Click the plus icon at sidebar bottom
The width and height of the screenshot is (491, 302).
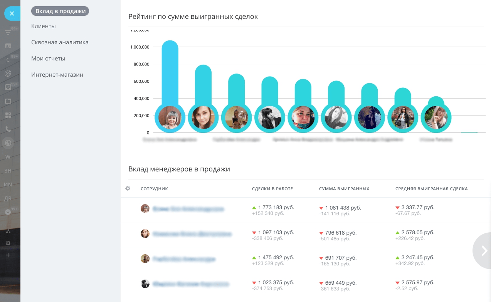click(8, 255)
